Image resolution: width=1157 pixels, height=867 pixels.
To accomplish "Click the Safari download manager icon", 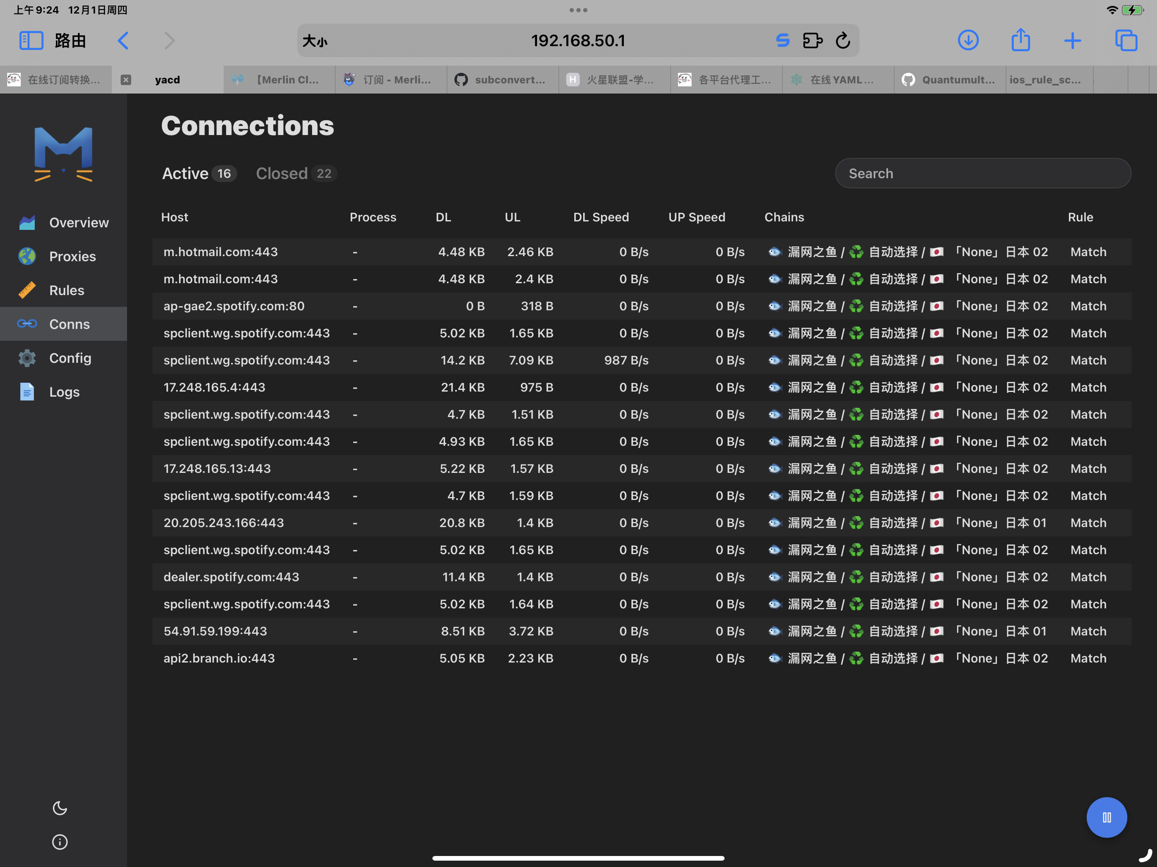I will [x=968, y=40].
